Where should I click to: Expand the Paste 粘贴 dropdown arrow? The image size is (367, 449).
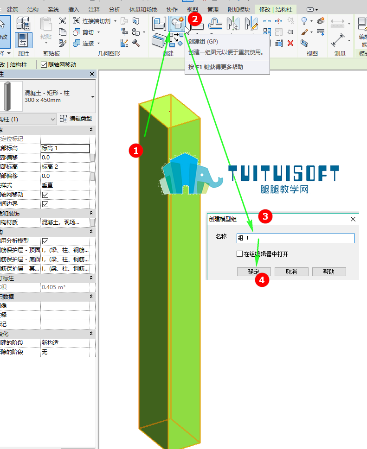[x=46, y=43]
